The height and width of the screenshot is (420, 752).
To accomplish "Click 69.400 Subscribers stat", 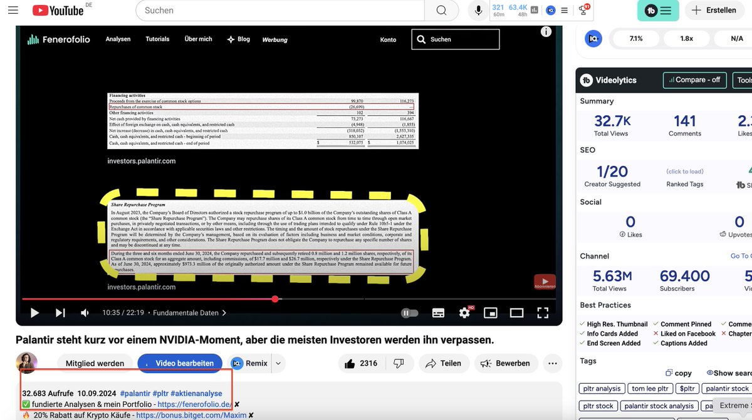I will pyautogui.click(x=685, y=280).
